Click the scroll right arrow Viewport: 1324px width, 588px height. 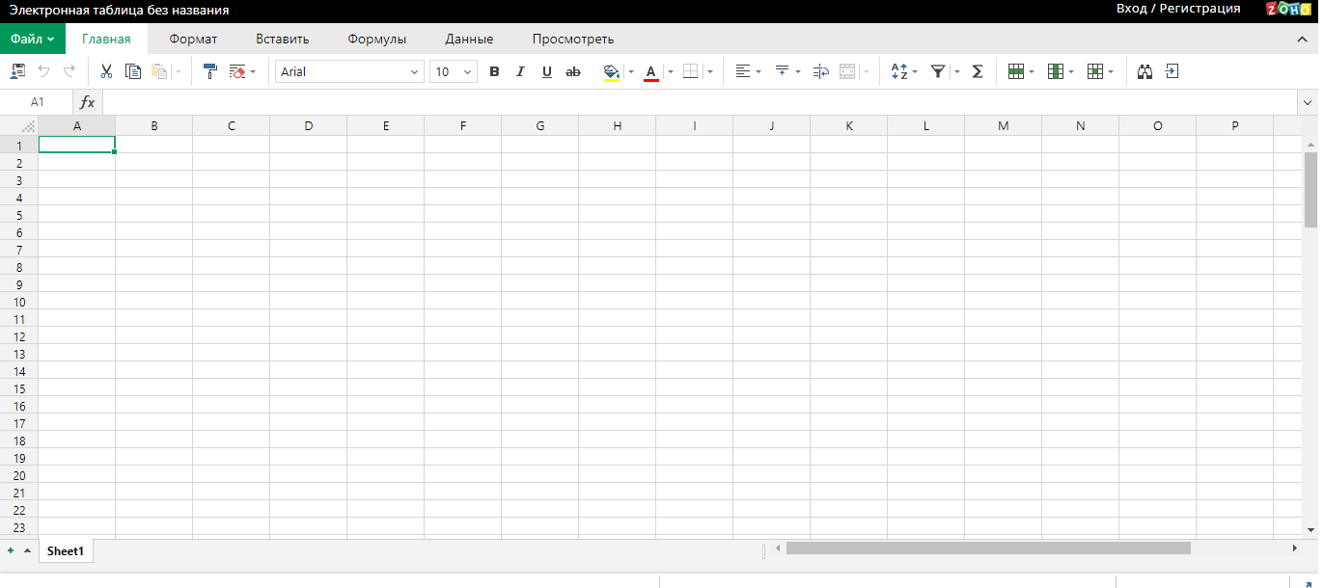point(1295,548)
